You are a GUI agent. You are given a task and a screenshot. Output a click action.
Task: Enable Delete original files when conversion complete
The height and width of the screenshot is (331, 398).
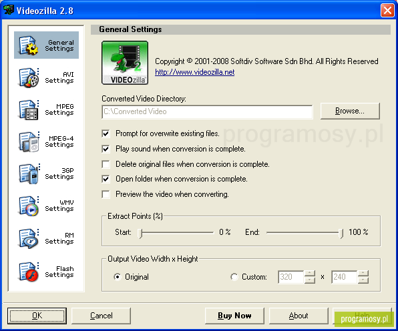tap(106, 164)
